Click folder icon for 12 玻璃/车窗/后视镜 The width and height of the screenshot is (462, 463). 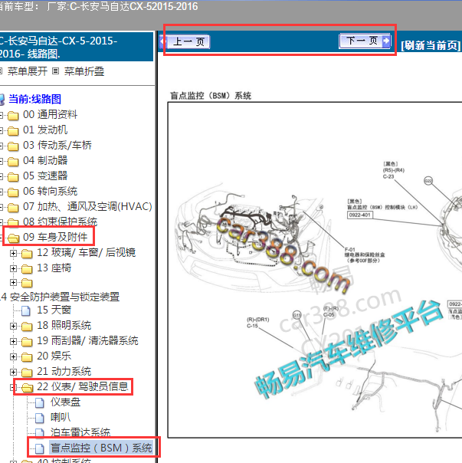27,254
